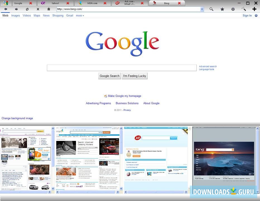Image resolution: width=260 pixels, height=201 pixels.
Task: Open Gmail in Google navigation
Action: point(70,16)
